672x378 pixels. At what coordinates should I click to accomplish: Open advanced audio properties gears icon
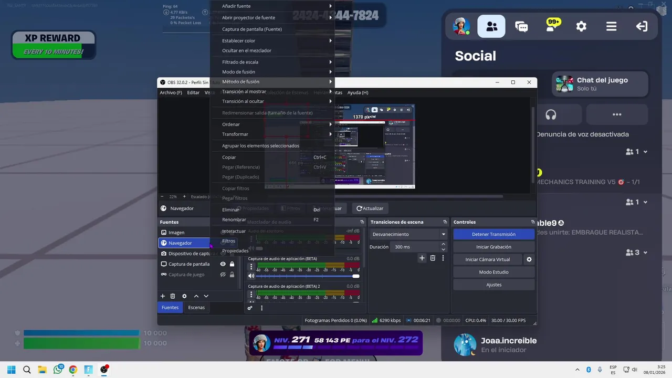[250, 308]
